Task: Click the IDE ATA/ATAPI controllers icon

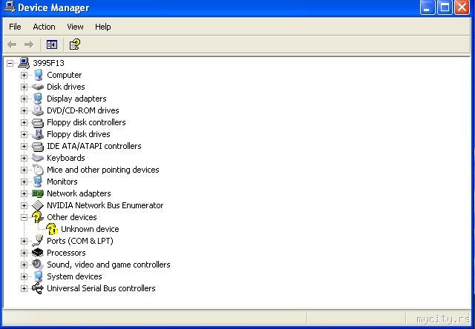Action: (38, 147)
